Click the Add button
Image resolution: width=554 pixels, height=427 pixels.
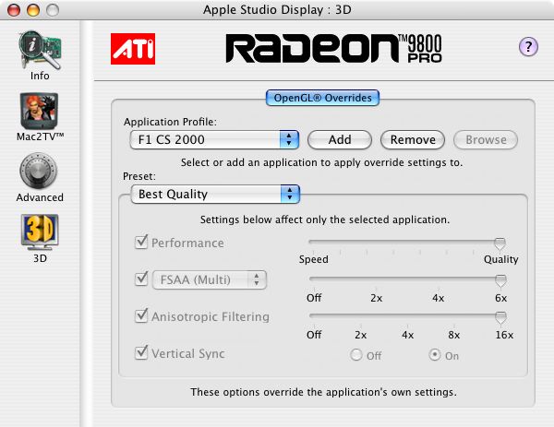(x=340, y=140)
